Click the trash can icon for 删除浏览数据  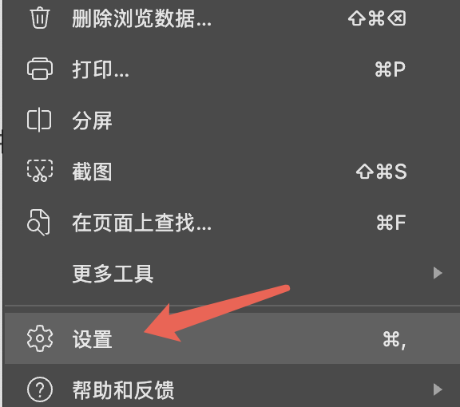(x=40, y=18)
